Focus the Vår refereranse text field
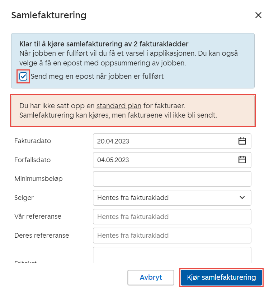The width and height of the screenshot is (269, 292). (172, 216)
